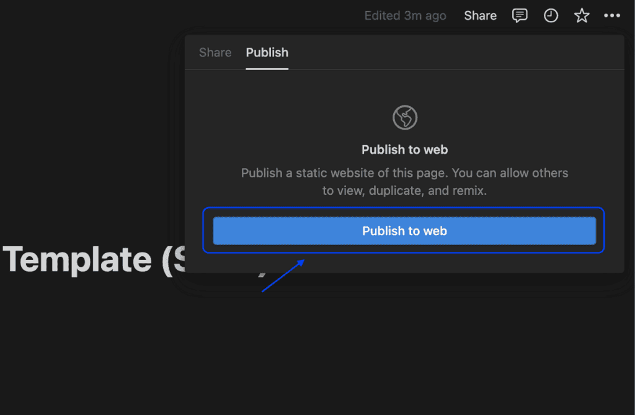The height and width of the screenshot is (415, 635).
Task: Click the 'to view, duplicate, and remix' text
Action: tap(405, 191)
